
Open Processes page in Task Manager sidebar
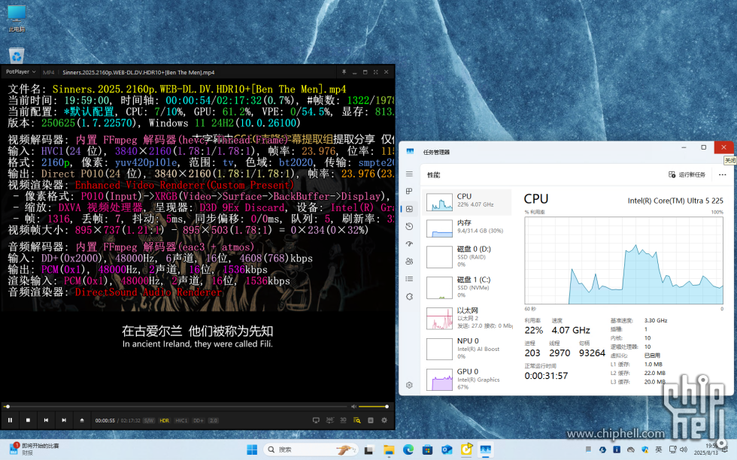pyautogui.click(x=409, y=191)
